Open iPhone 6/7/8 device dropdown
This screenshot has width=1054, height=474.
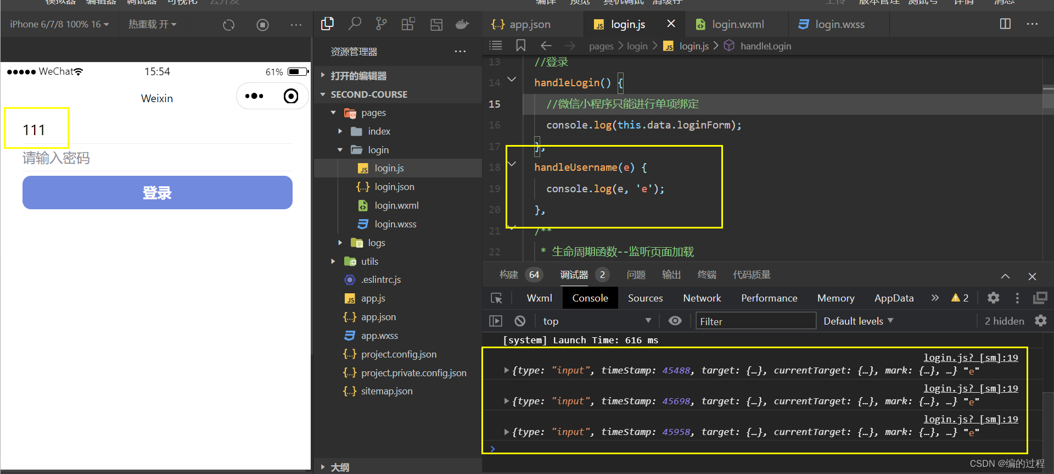click(x=59, y=24)
